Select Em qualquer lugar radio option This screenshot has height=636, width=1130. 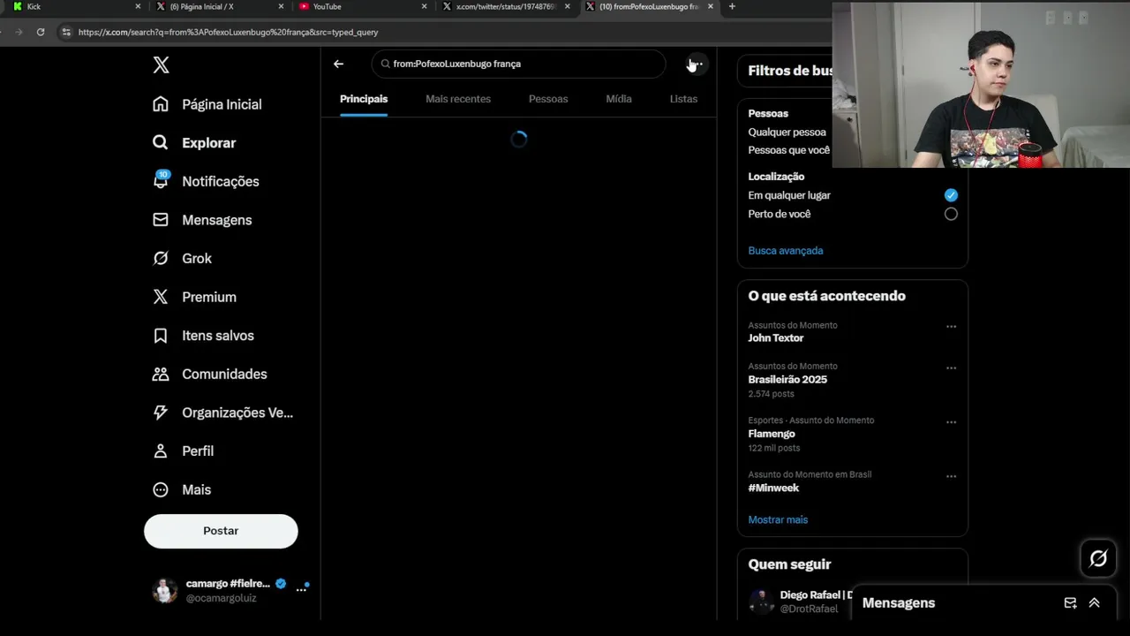pyautogui.click(x=951, y=195)
